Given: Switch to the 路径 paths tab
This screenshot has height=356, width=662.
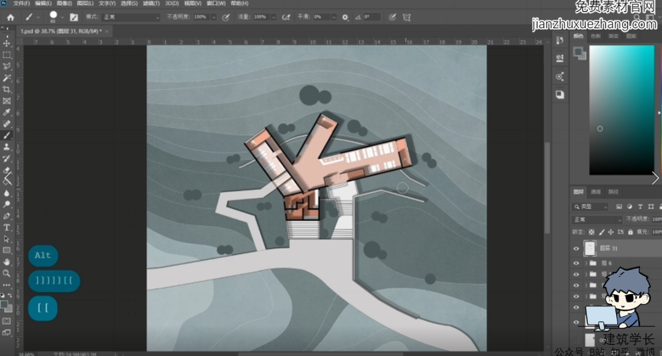Looking at the screenshot, I should coord(613,192).
